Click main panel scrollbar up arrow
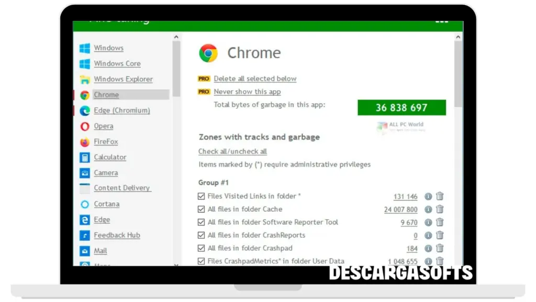The height and width of the screenshot is (302, 536). [458, 37]
